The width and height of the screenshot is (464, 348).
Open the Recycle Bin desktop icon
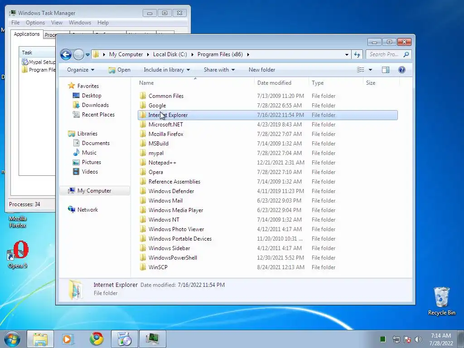[x=441, y=301]
